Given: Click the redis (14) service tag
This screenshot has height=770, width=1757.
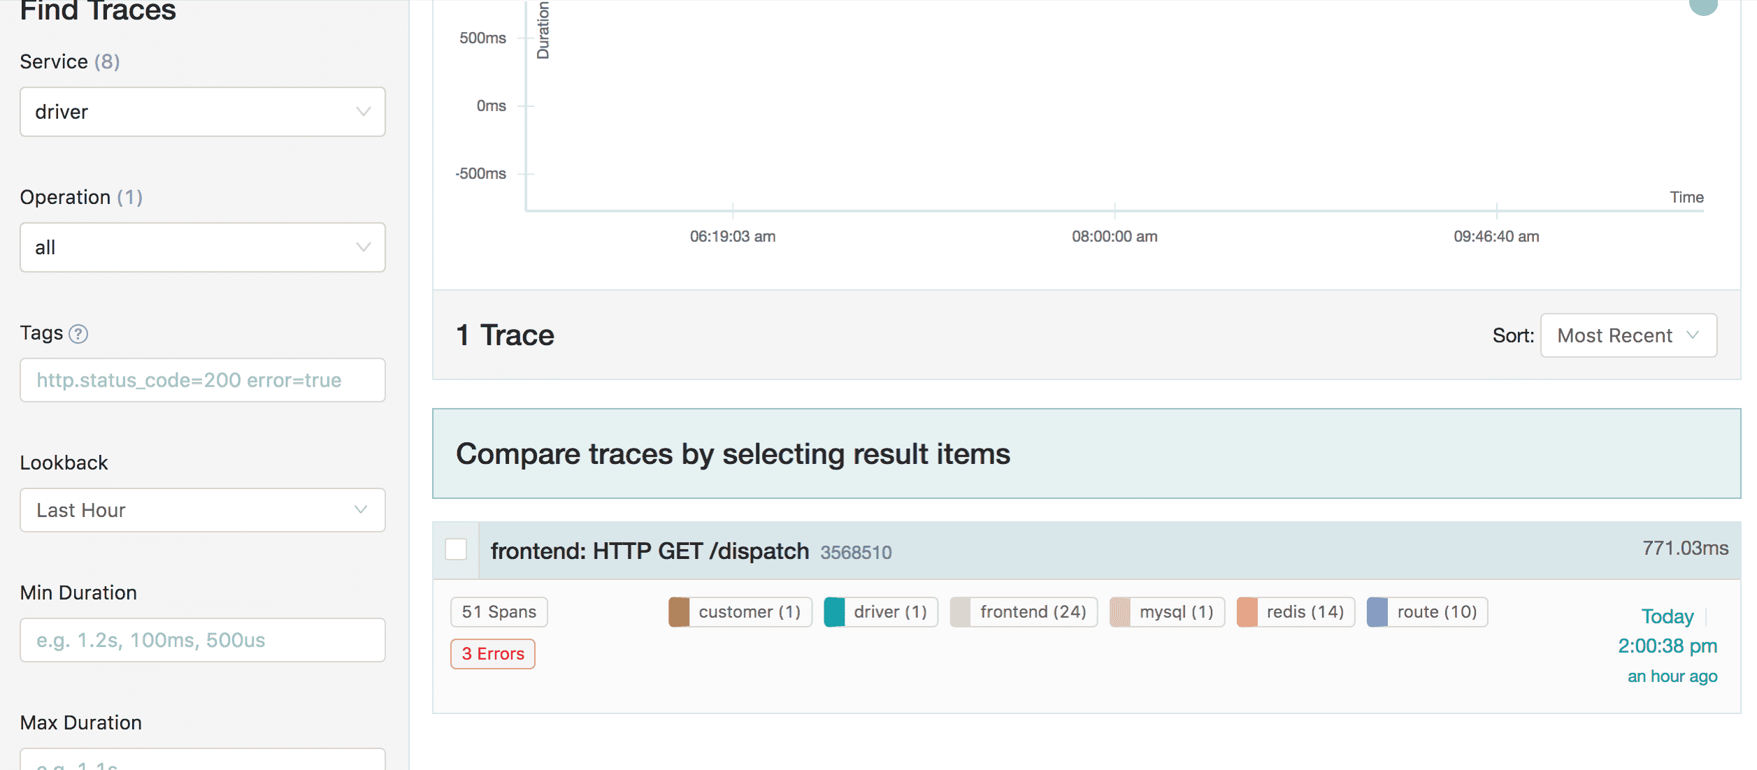Looking at the screenshot, I should pyautogui.click(x=1304, y=612).
